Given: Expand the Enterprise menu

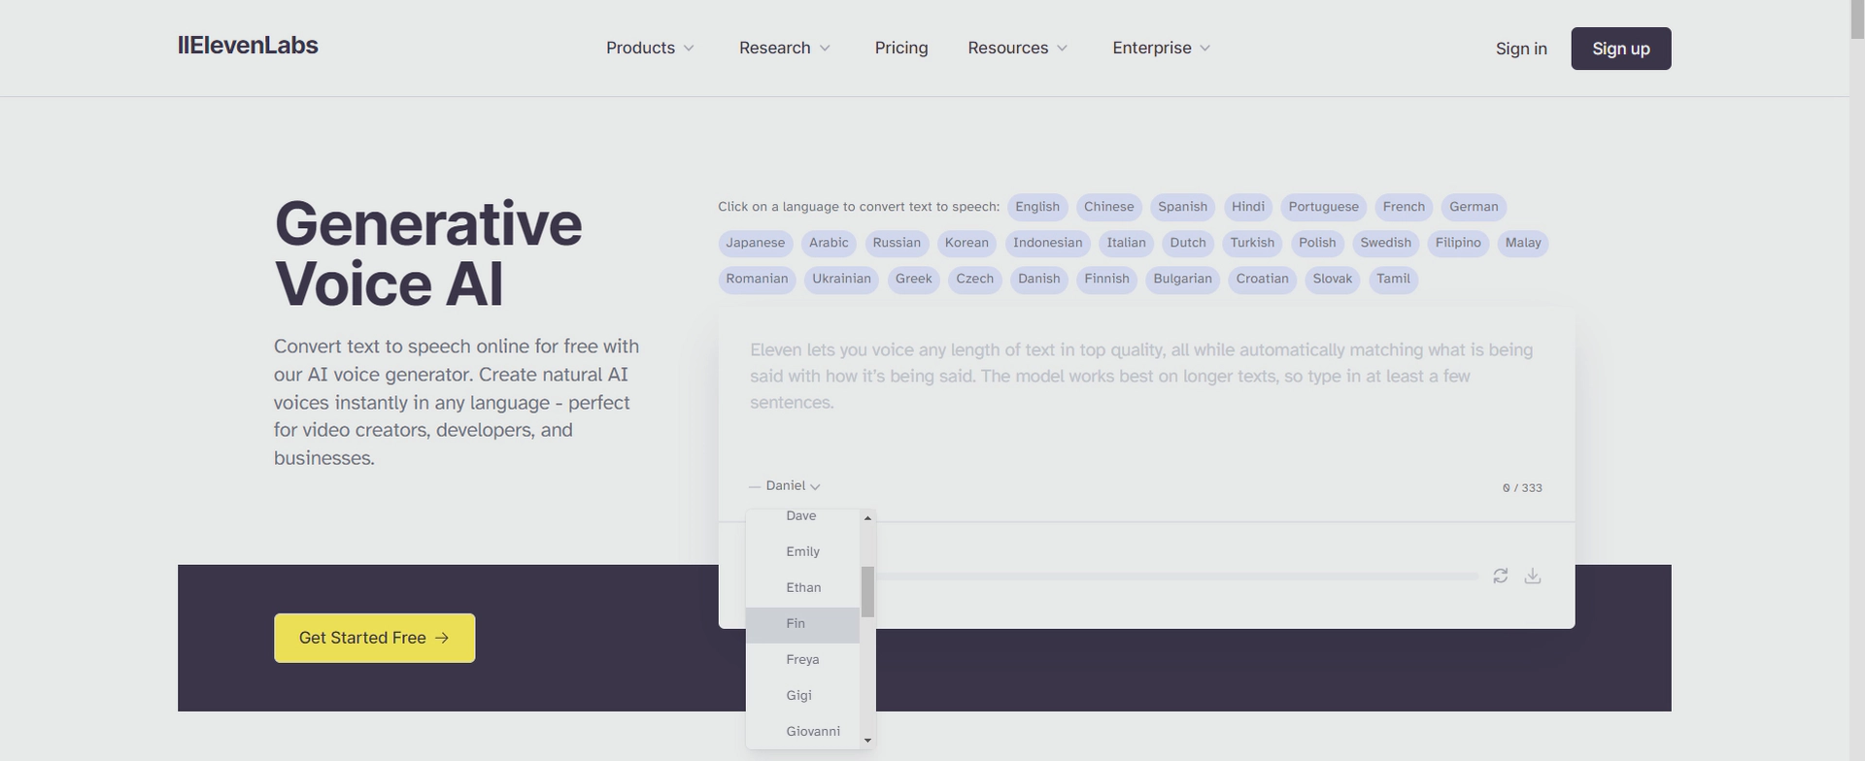Looking at the screenshot, I should 1162,48.
